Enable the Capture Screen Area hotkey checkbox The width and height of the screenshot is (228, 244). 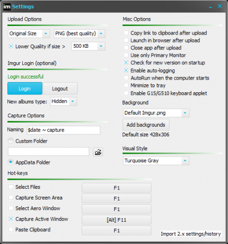pyautogui.click(x=11, y=197)
